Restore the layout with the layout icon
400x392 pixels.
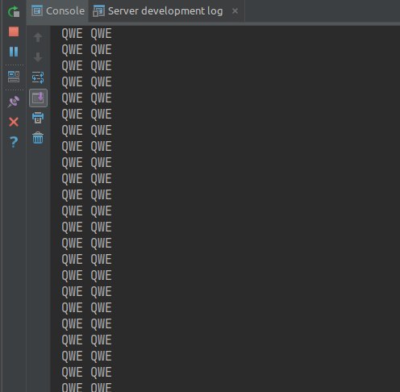click(14, 77)
